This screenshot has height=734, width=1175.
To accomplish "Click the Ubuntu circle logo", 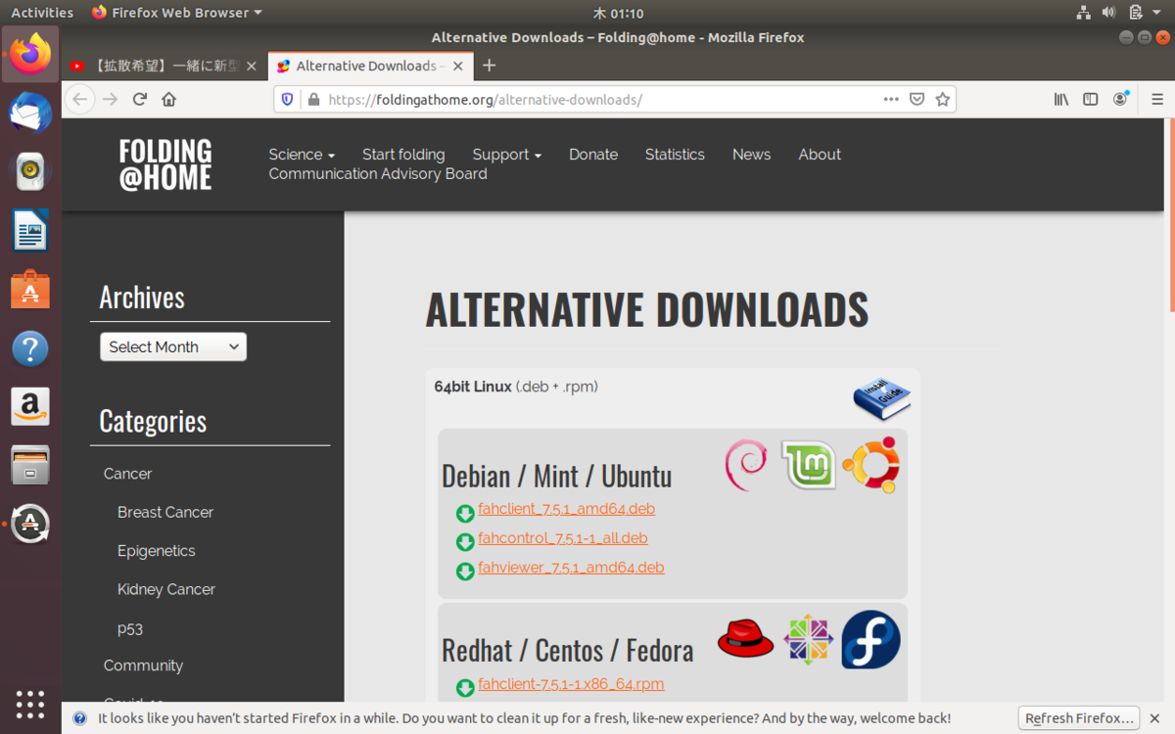I will 870,465.
